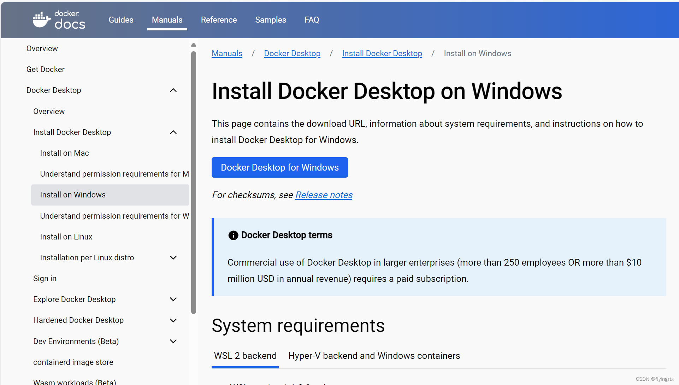Click the scroll-to-top arrow above the scrollbar
Screen dimensions: 679x385
(x=193, y=44)
